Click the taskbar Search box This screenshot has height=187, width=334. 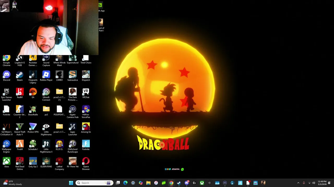(94, 183)
